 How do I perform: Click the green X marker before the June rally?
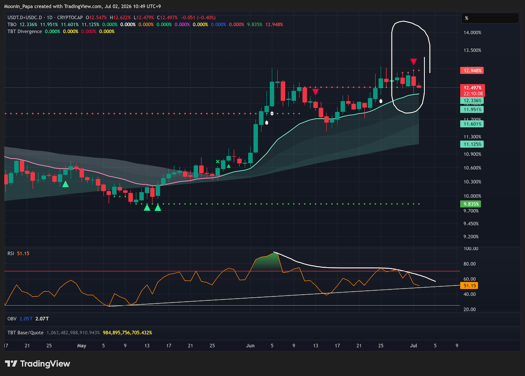[x=218, y=162]
